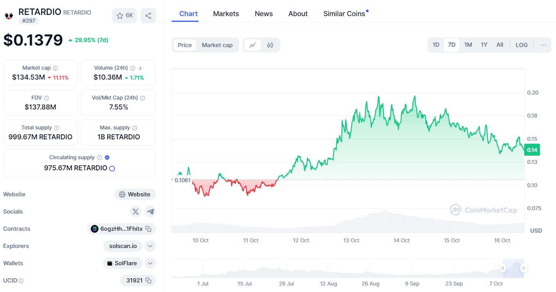Click the 13 Oct date label
Image resolution: width=556 pixels, height=292 pixels.
pos(351,240)
